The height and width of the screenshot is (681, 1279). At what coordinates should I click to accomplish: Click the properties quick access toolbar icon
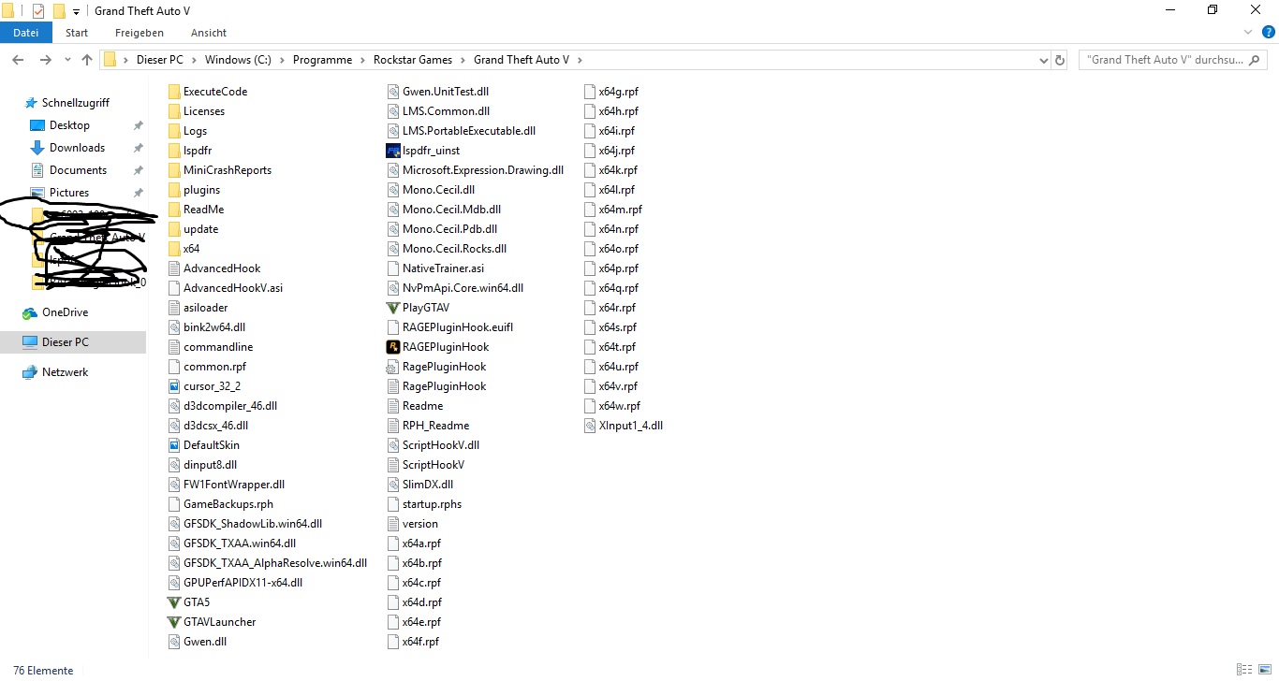38,11
